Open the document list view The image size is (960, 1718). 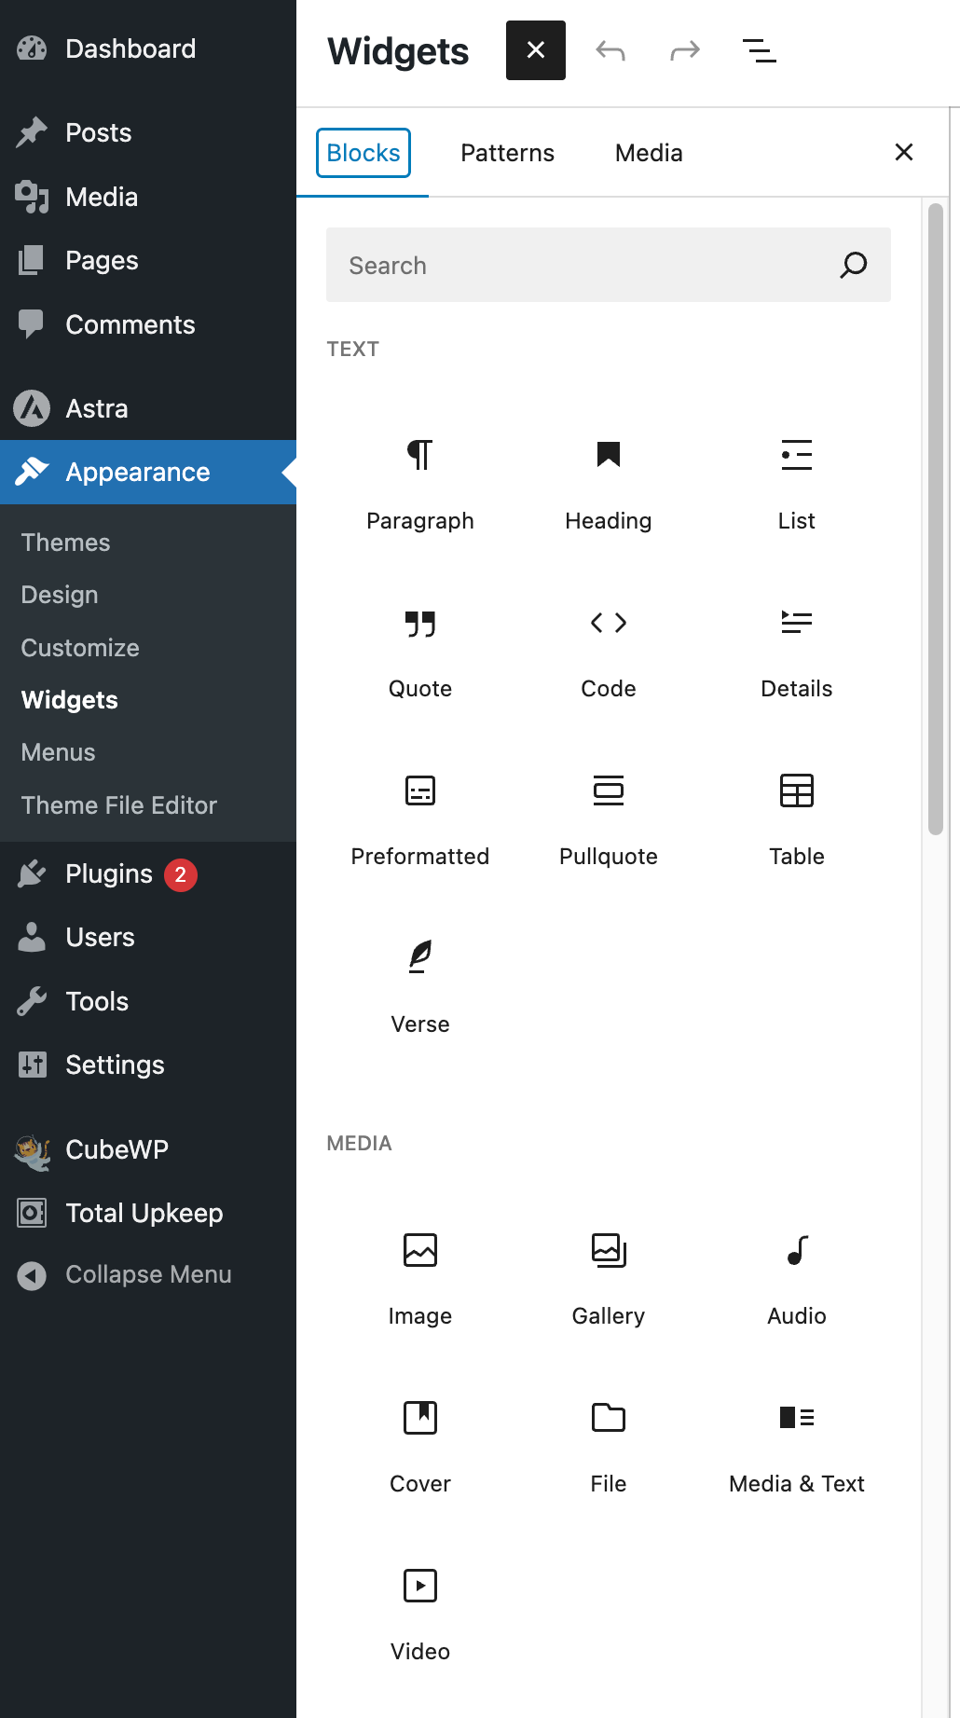pos(759,51)
